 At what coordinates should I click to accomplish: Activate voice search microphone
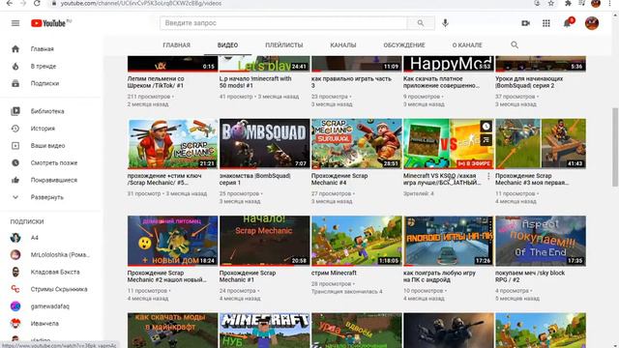[445, 23]
